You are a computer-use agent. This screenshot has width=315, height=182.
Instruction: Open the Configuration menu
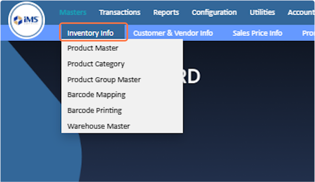[x=214, y=12]
